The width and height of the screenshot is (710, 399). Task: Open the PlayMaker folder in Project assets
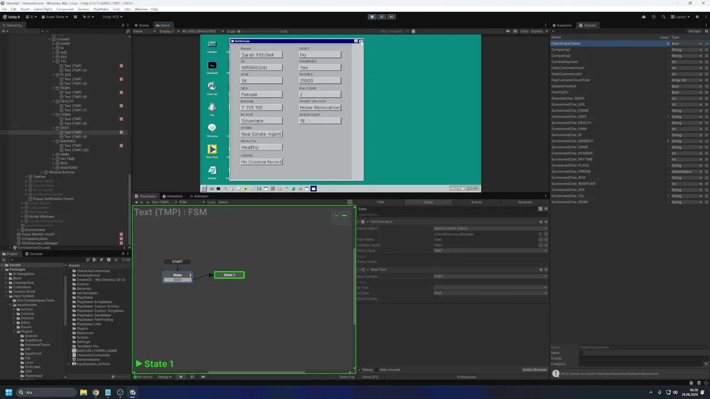(x=85, y=298)
